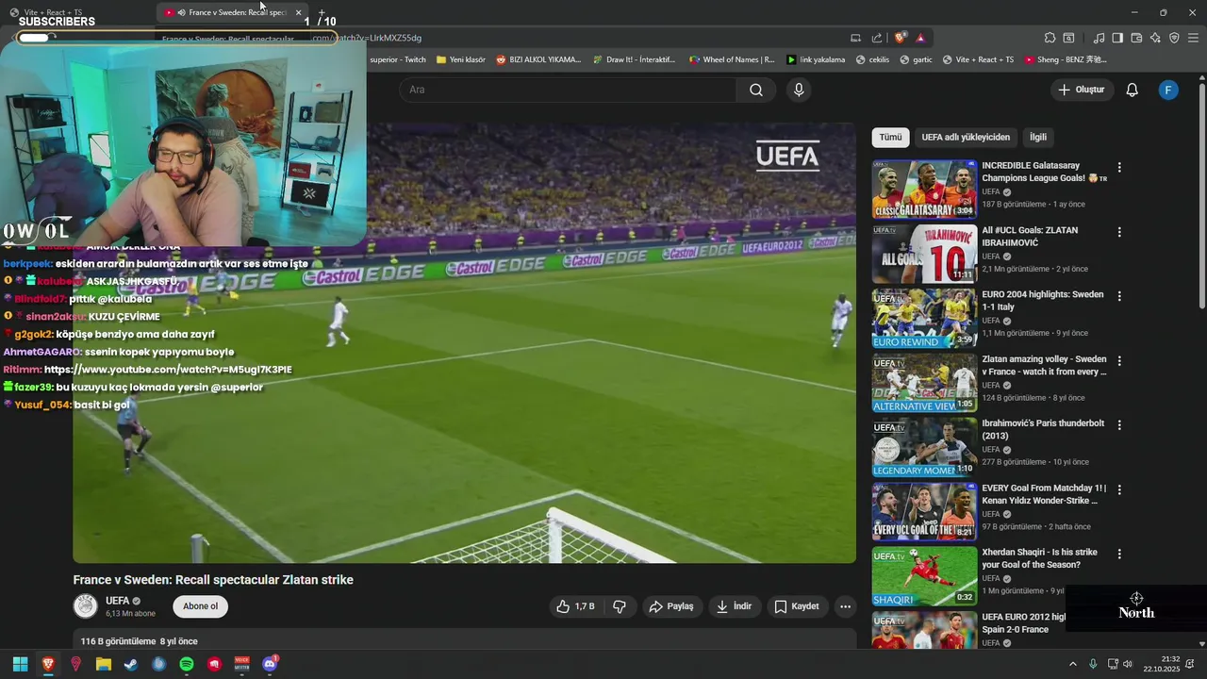Open Spotify from the taskbar

(187, 664)
